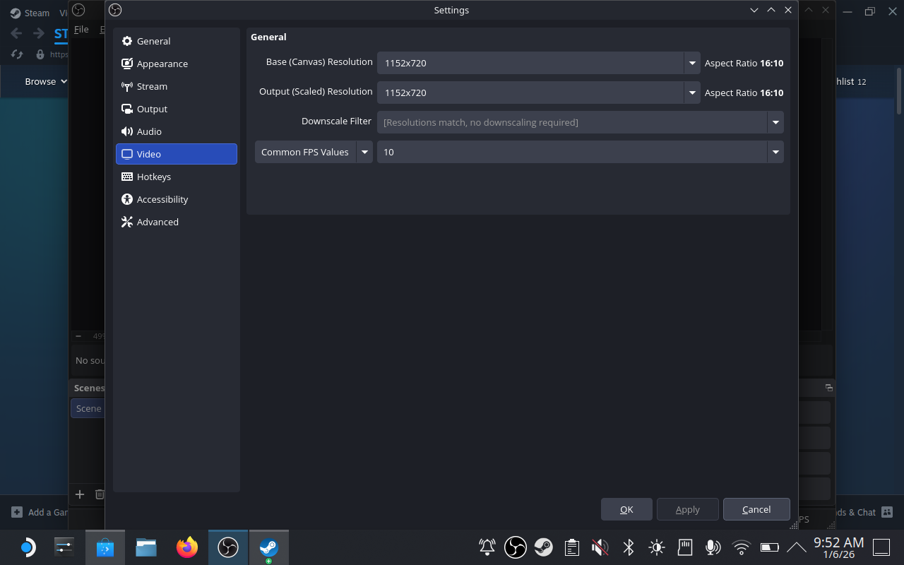Screen dimensions: 904x565
Task: Open the Downscale Filter dropdown
Action: (775, 122)
